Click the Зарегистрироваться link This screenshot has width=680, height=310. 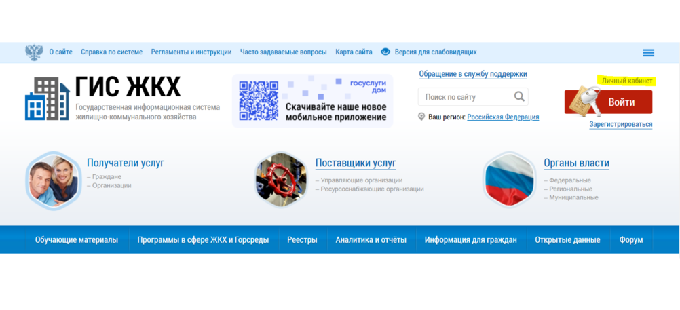(620, 124)
